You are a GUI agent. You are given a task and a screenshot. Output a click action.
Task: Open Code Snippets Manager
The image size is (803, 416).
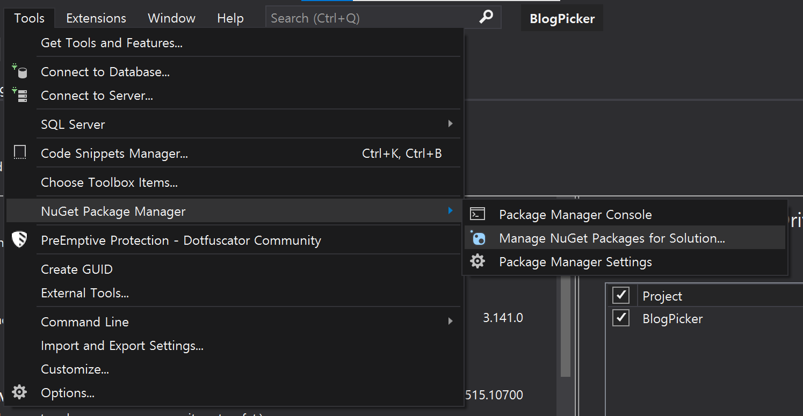tap(234, 153)
